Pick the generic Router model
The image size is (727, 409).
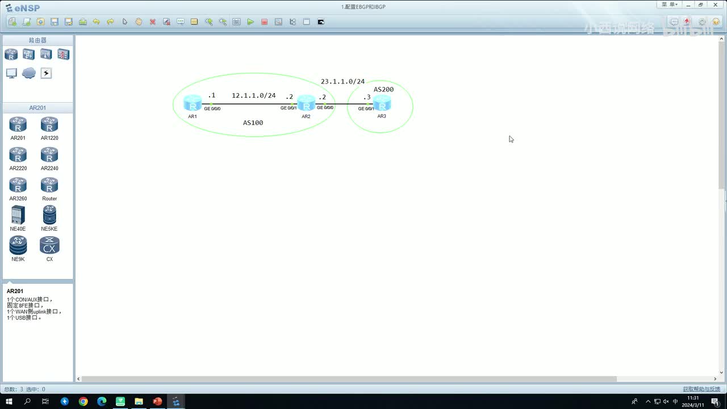(49, 189)
